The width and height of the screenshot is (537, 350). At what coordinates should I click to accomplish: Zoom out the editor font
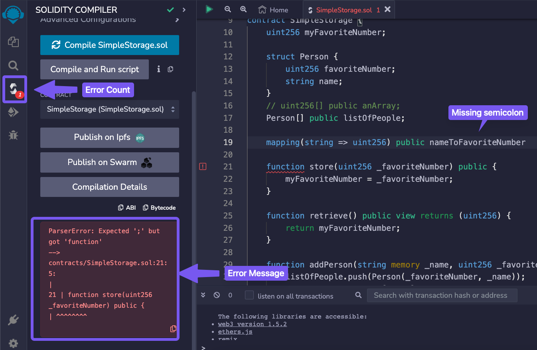[228, 10]
